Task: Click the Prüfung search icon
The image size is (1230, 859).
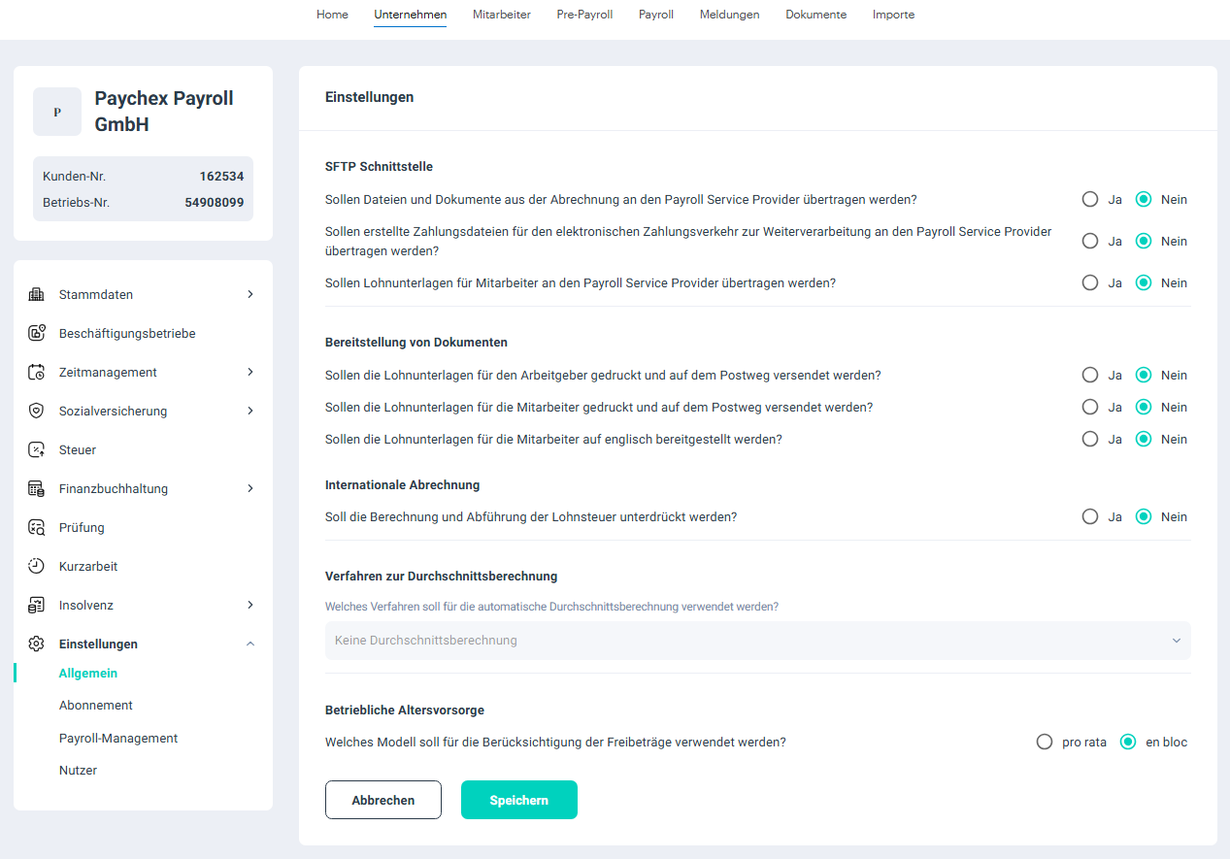Action: 37,527
